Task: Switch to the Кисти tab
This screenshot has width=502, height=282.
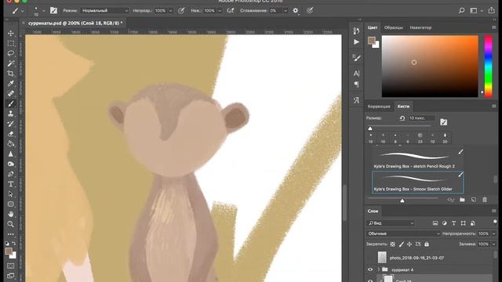Action: [x=403, y=107]
